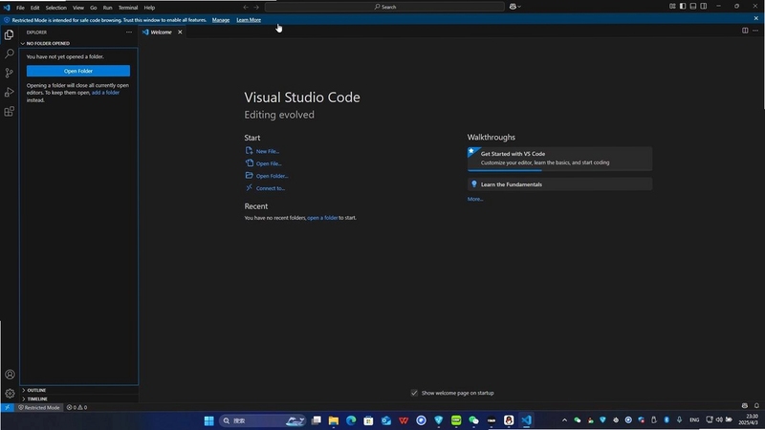The width and height of the screenshot is (765, 430).
Task: Open the Selection menu
Action: tap(56, 8)
